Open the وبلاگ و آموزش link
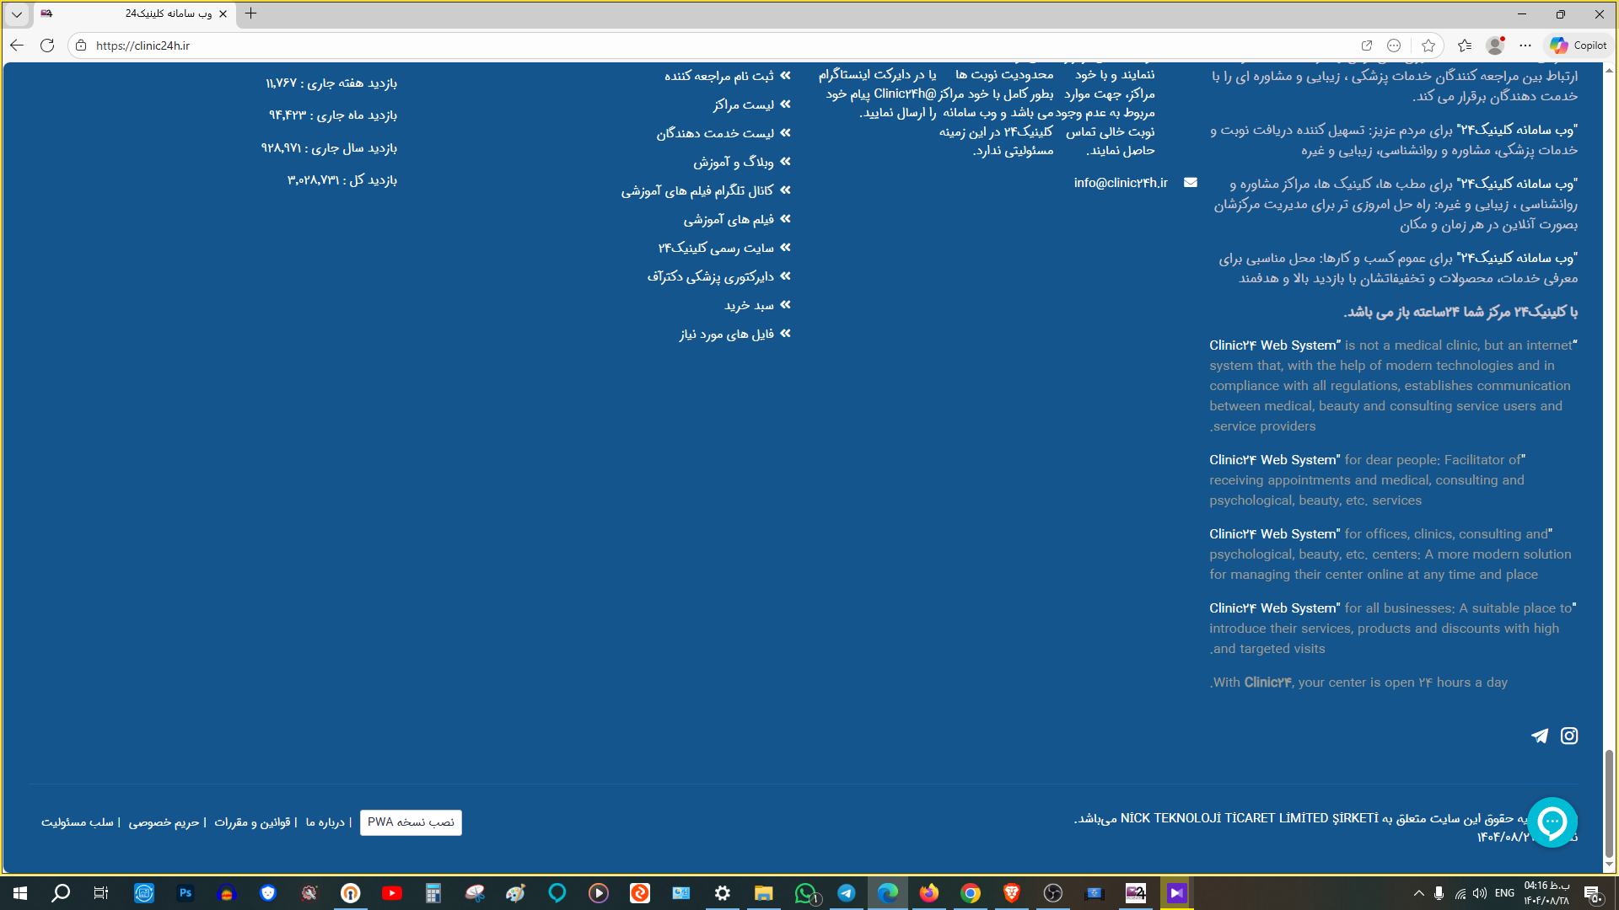The image size is (1619, 910). 733,162
